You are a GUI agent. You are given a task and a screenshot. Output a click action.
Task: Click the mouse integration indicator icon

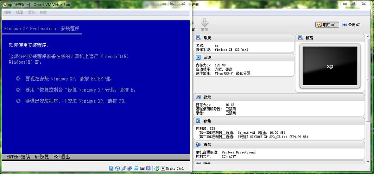point(157,168)
